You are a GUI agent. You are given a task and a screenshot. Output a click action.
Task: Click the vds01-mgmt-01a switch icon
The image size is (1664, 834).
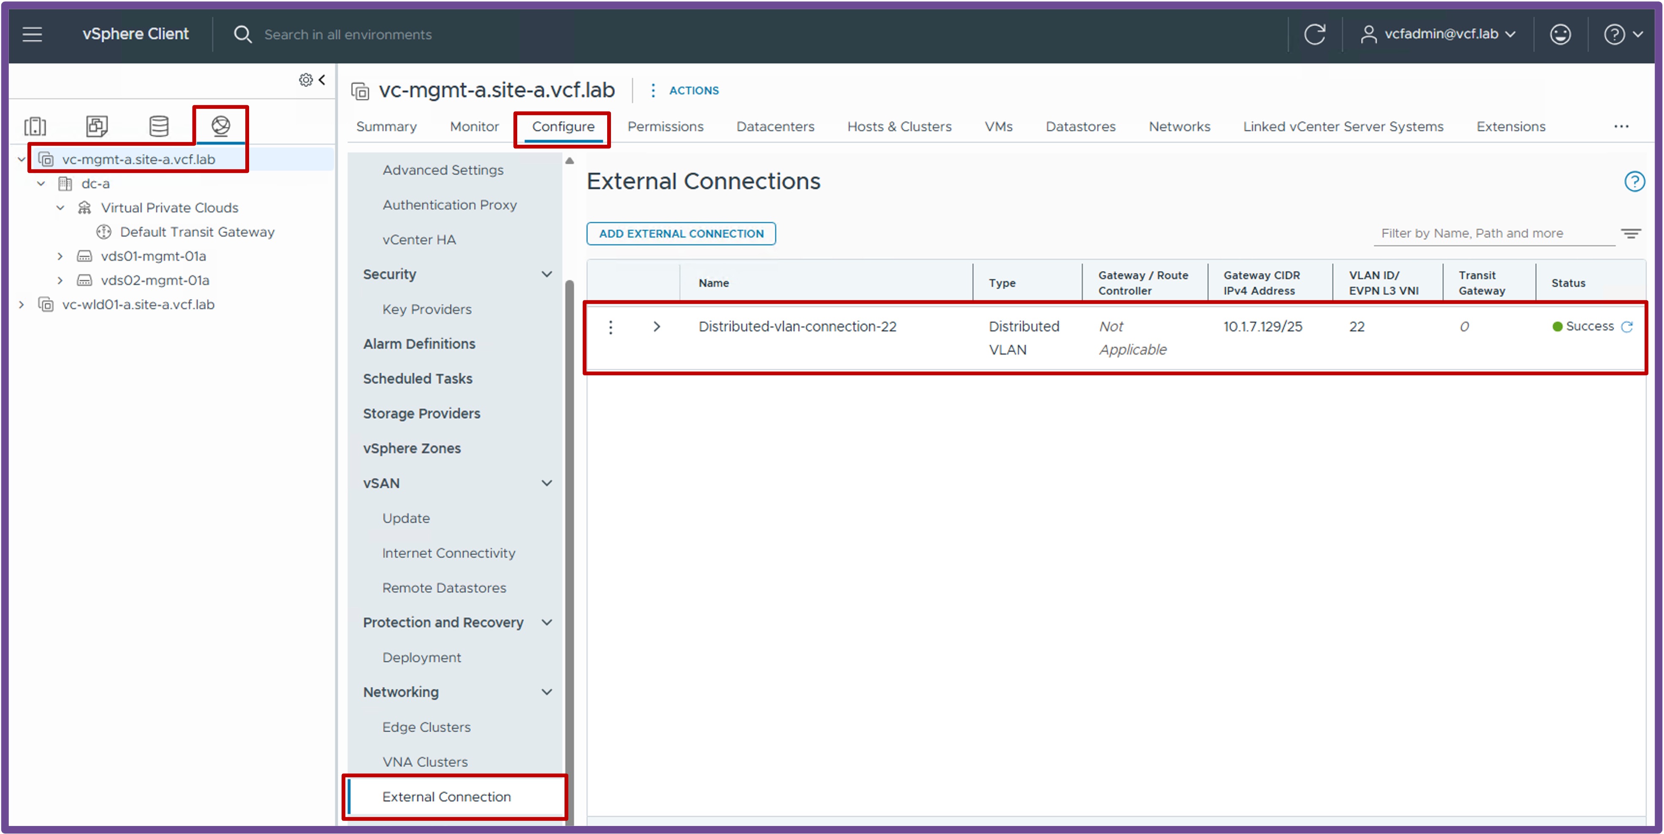84,256
